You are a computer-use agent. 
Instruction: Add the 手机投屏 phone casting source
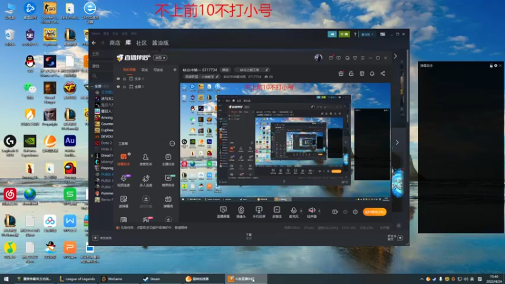click(x=259, y=212)
